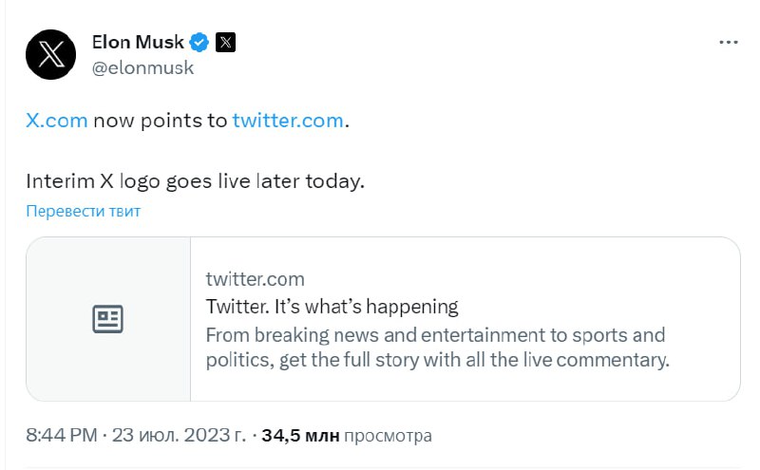Click the Elon Musk display name
This screenshot has width=760, height=470.
[138, 42]
